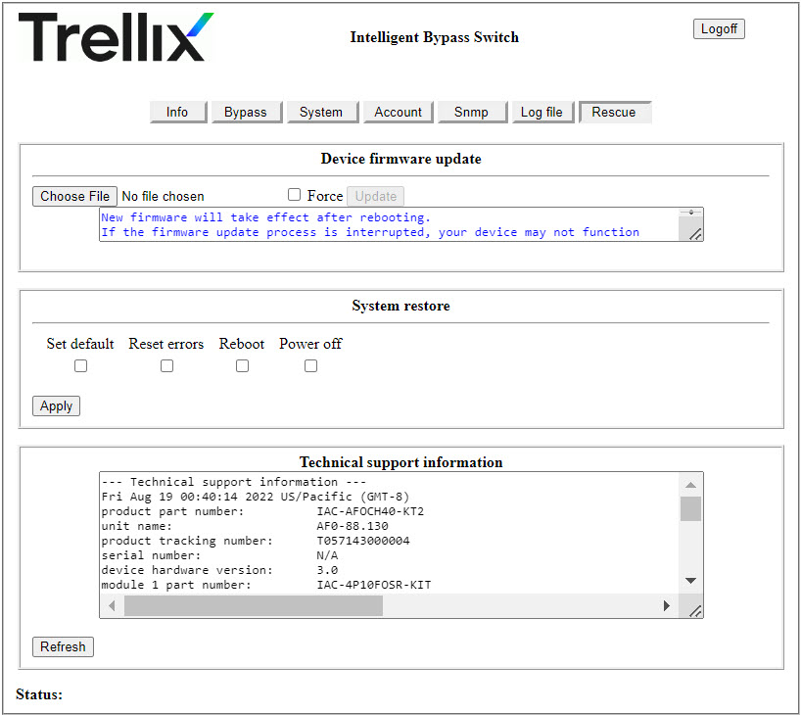Viewport: 801px width, 715px height.
Task: Click the firmware notice scrollbar stepper
Action: click(690, 213)
